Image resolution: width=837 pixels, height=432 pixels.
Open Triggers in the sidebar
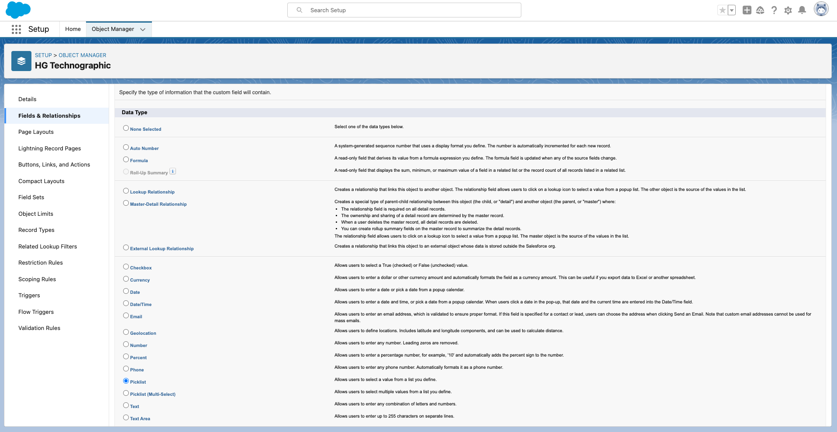point(29,296)
